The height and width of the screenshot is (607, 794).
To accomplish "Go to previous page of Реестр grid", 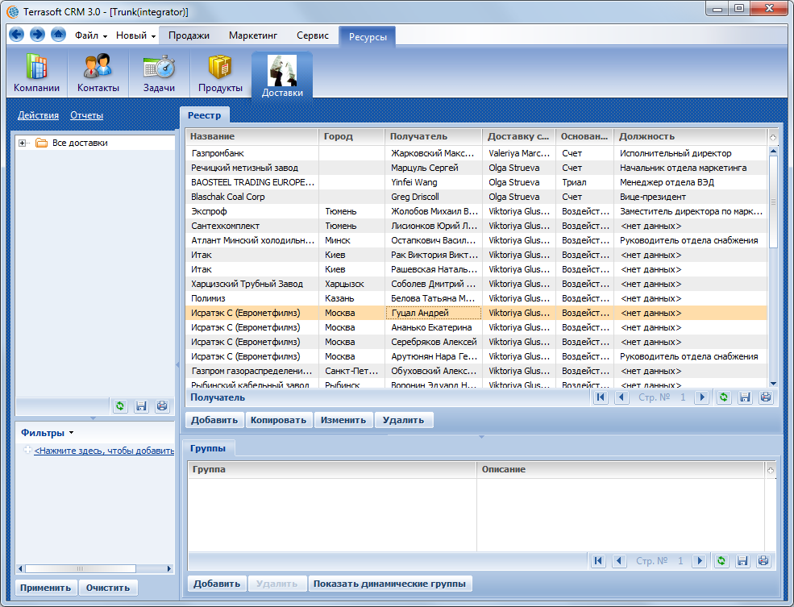I will tap(621, 397).
